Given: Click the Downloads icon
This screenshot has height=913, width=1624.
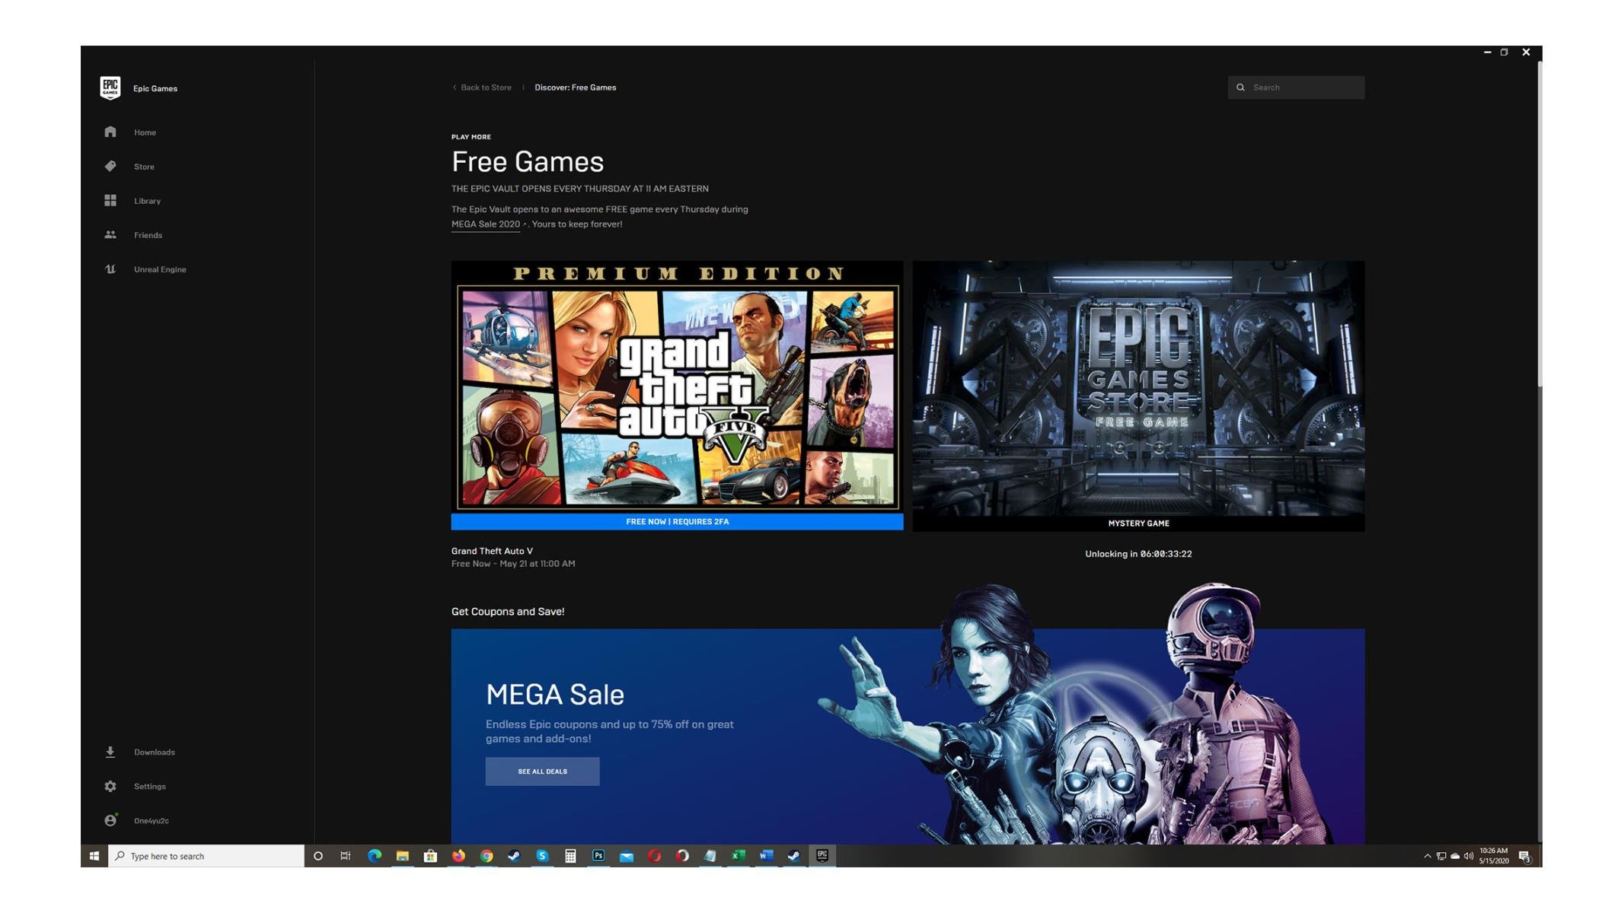Looking at the screenshot, I should tap(110, 752).
